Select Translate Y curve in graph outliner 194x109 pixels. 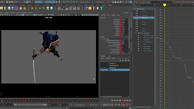(x=144, y=16)
